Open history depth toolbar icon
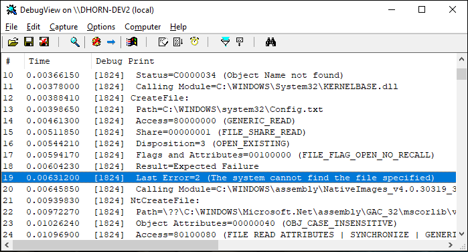 tap(240, 42)
